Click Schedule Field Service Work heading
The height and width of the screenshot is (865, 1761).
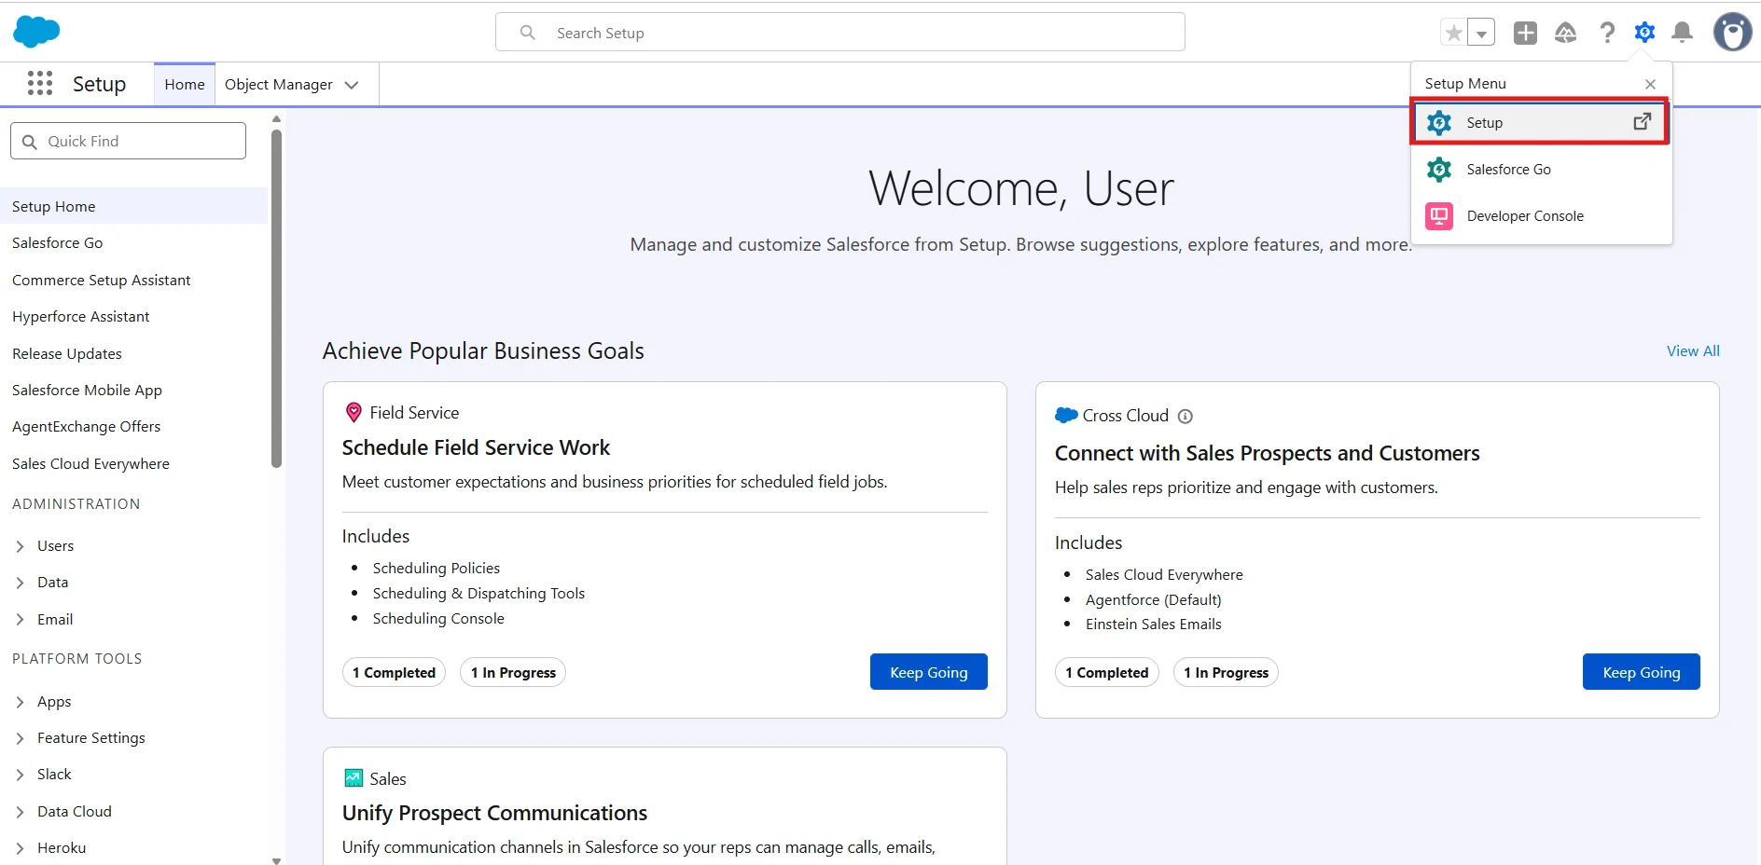476,448
